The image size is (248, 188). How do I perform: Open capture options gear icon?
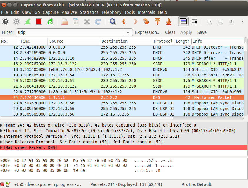pos(16,21)
